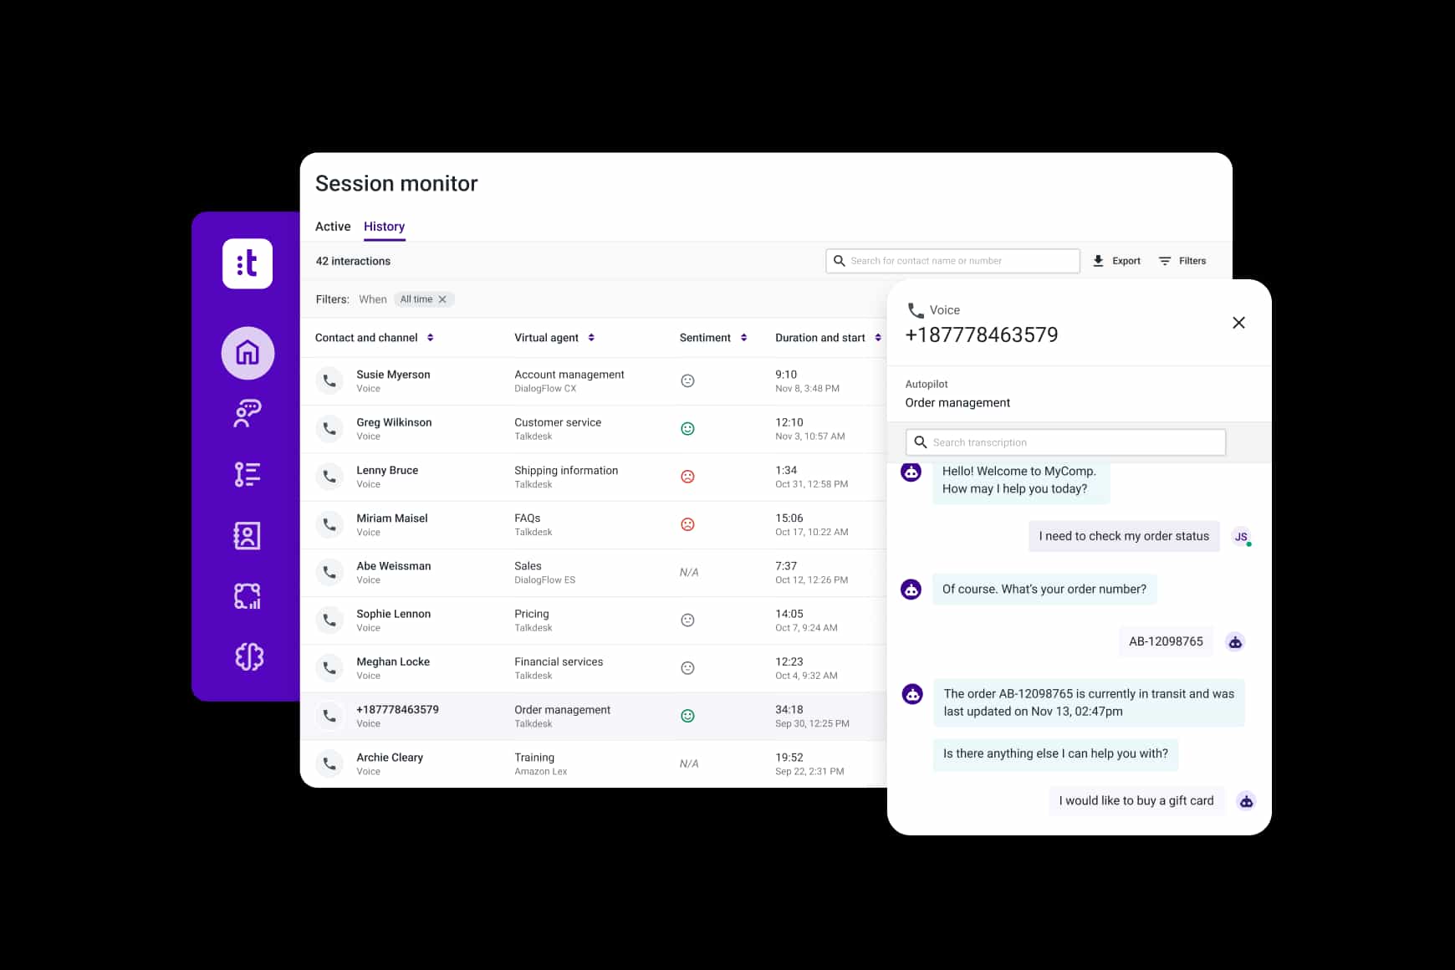Switch to the Active tab
The width and height of the screenshot is (1455, 970).
pyautogui.click(x=333, y=227)
